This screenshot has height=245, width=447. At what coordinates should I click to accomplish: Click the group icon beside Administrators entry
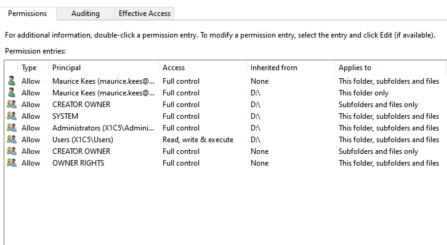pyautogui.click(x=12, y=127)
